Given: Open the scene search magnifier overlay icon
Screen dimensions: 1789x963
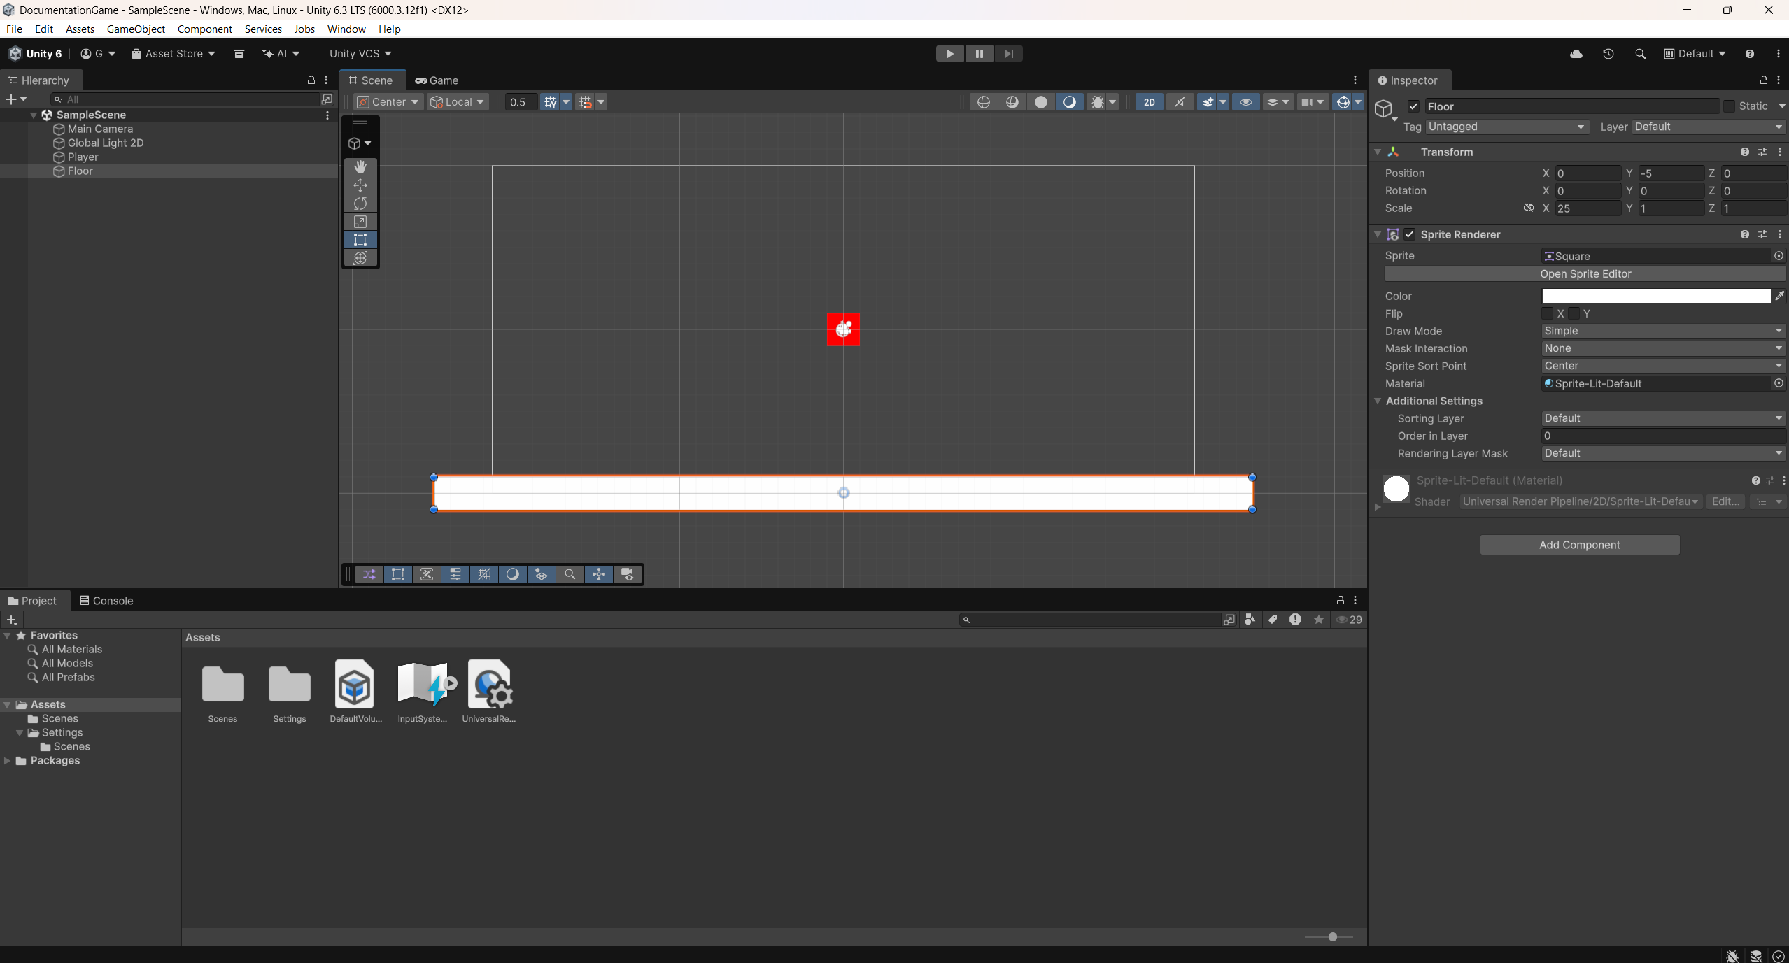Looking at the screenshot, I should (570, 574).
